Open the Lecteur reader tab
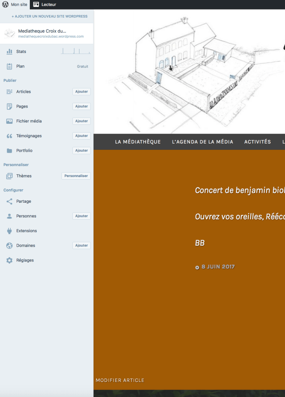285x397 pixels. (x=45, y=4)
